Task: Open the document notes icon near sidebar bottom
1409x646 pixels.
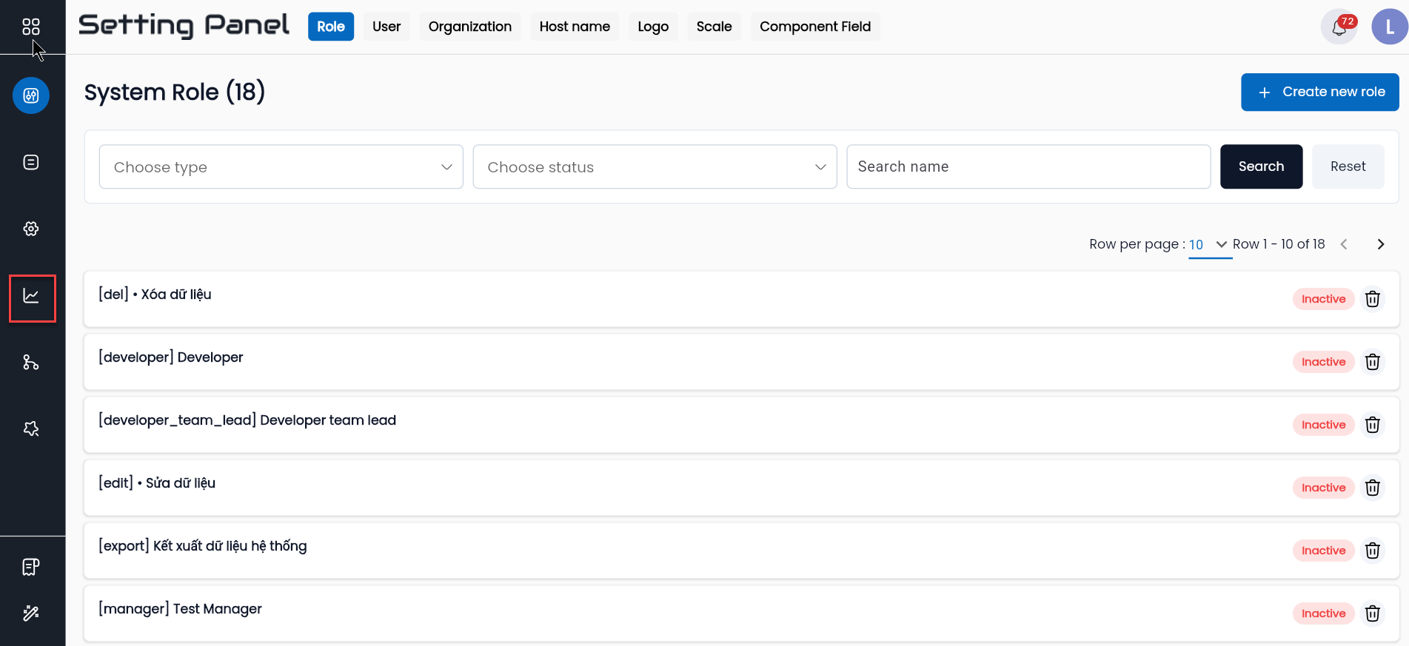Action: 31,567
